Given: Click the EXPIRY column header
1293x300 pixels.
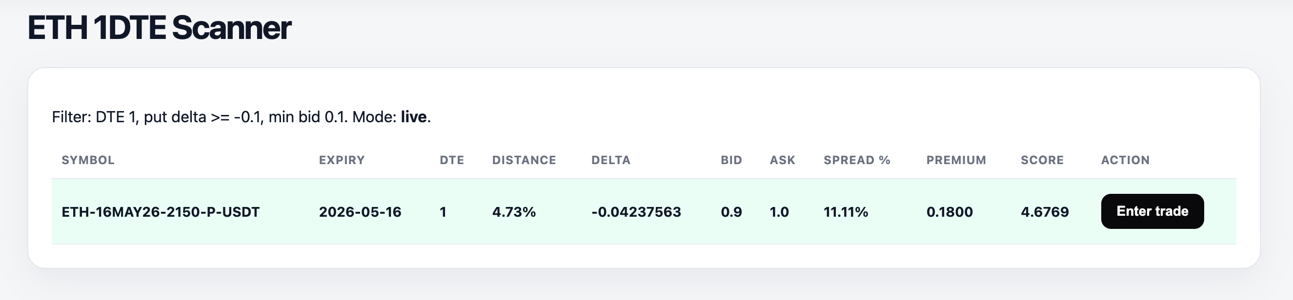Looking at the screenshot, I should pyautogui.click(x=342, y=160).
